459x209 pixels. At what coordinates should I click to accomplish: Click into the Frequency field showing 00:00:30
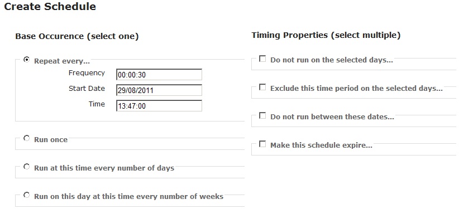click(x=159, y=75)
